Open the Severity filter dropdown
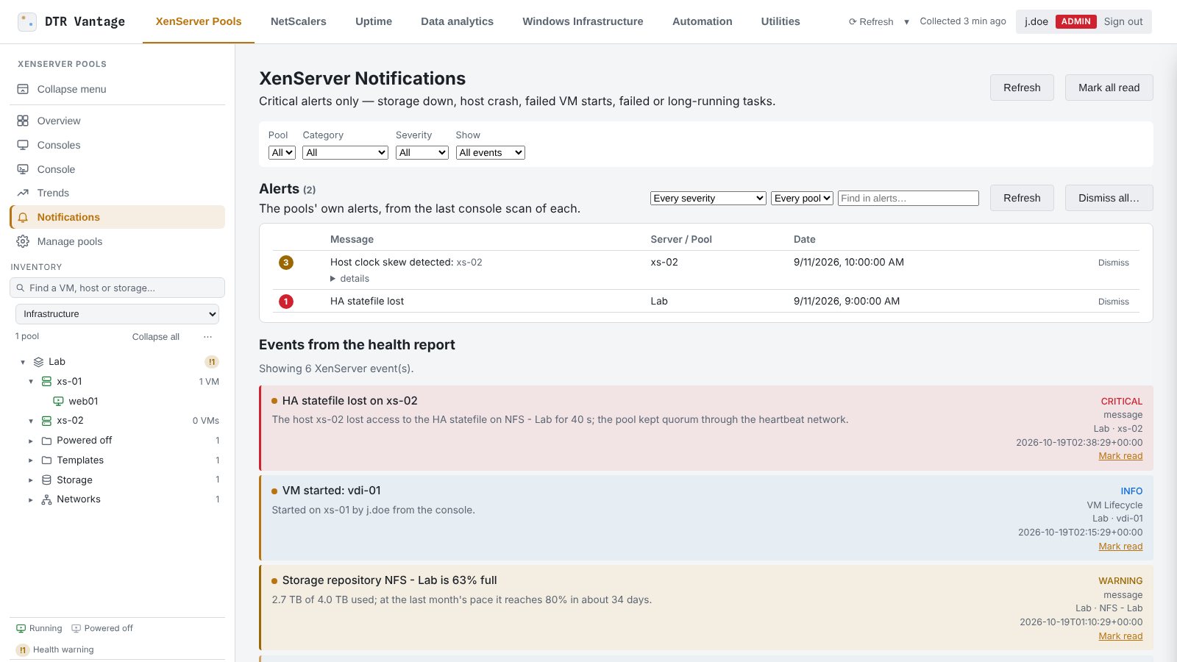 (x=422, y=152)
